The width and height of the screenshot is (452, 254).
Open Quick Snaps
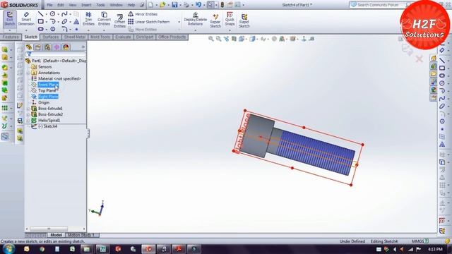(x=230, y=19)
